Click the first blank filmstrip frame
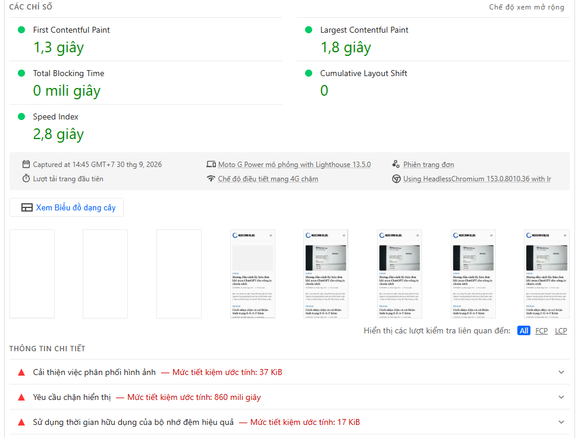The width and height of the screenshot is (578, 438). [x=32, y=274]
